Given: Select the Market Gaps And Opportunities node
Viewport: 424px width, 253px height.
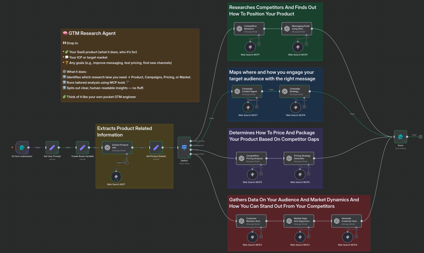Looking at the screenshot, I should click(x=299, y=221).
